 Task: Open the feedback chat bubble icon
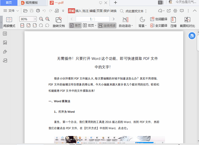coord(182,11)
